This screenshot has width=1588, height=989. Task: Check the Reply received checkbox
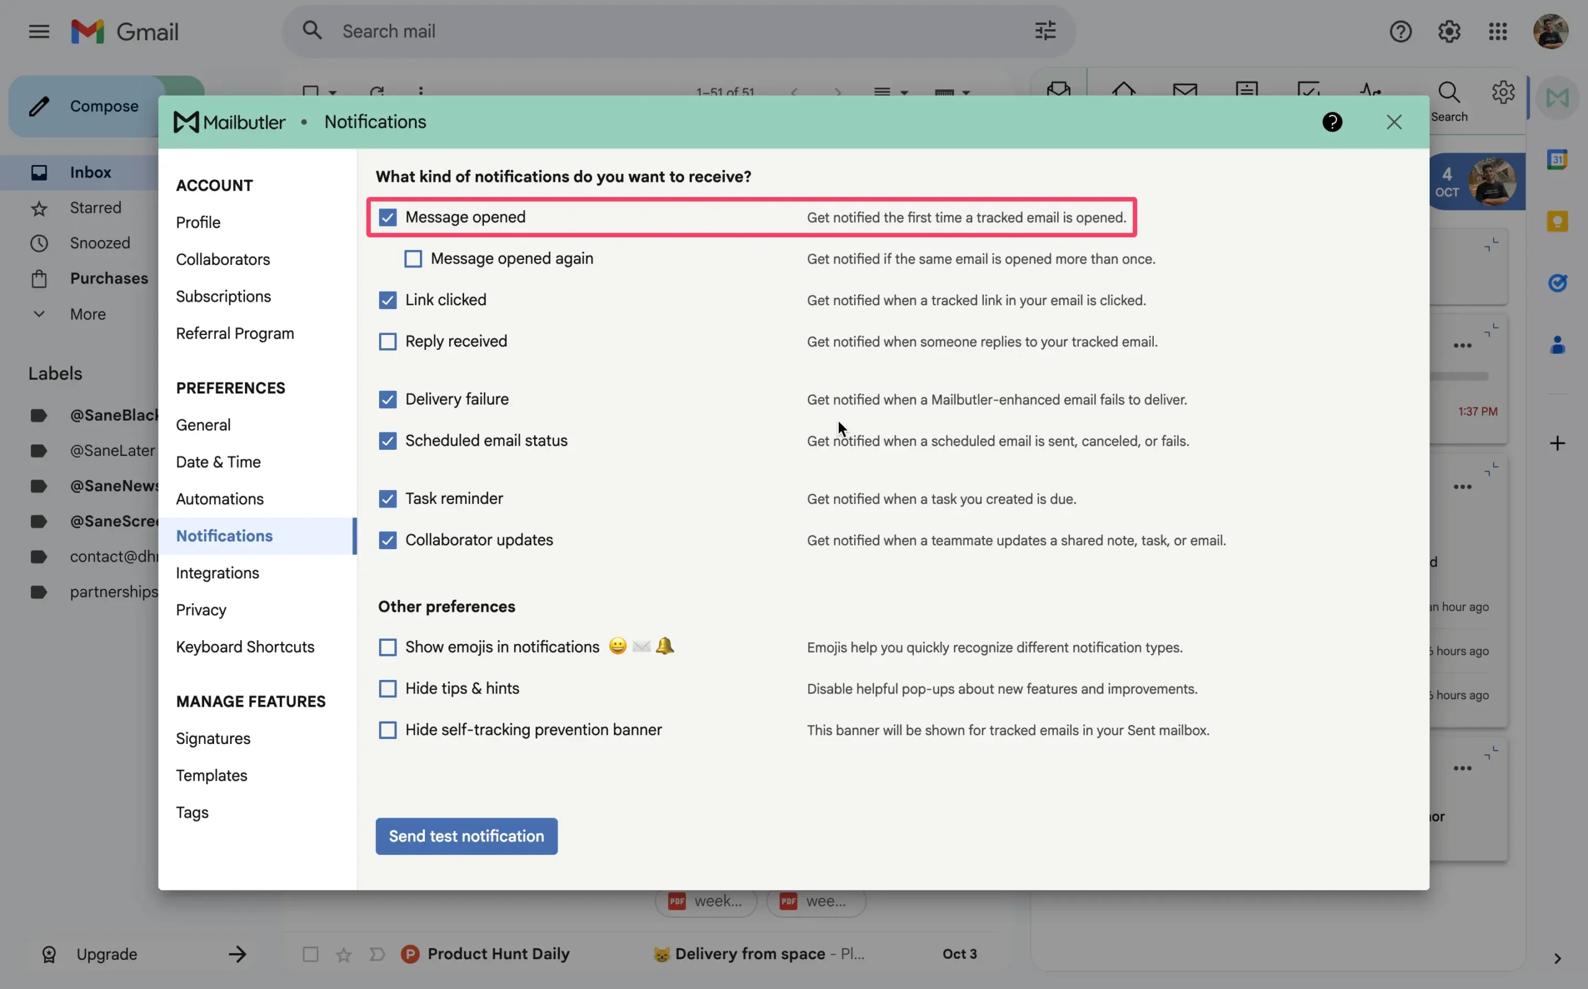click(x=387, y=341)
